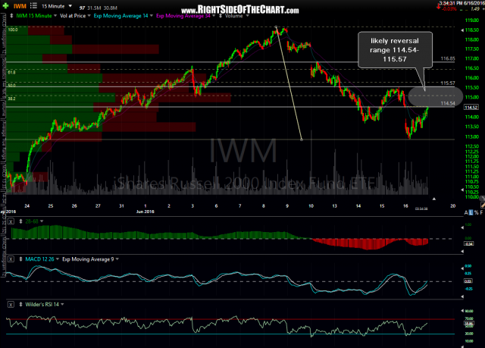The height and width of the screenshot is (348, 485).
Task: Open the Wilder's RSI 14 dropdown
Action: [x=62, y=305]
